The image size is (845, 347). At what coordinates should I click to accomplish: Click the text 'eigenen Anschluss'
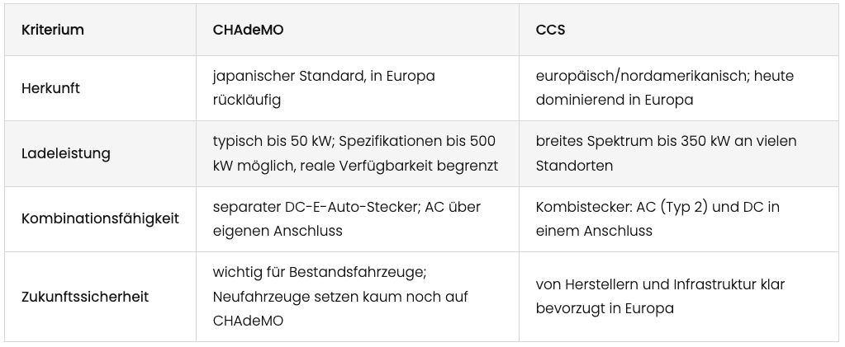coord(277,231)
